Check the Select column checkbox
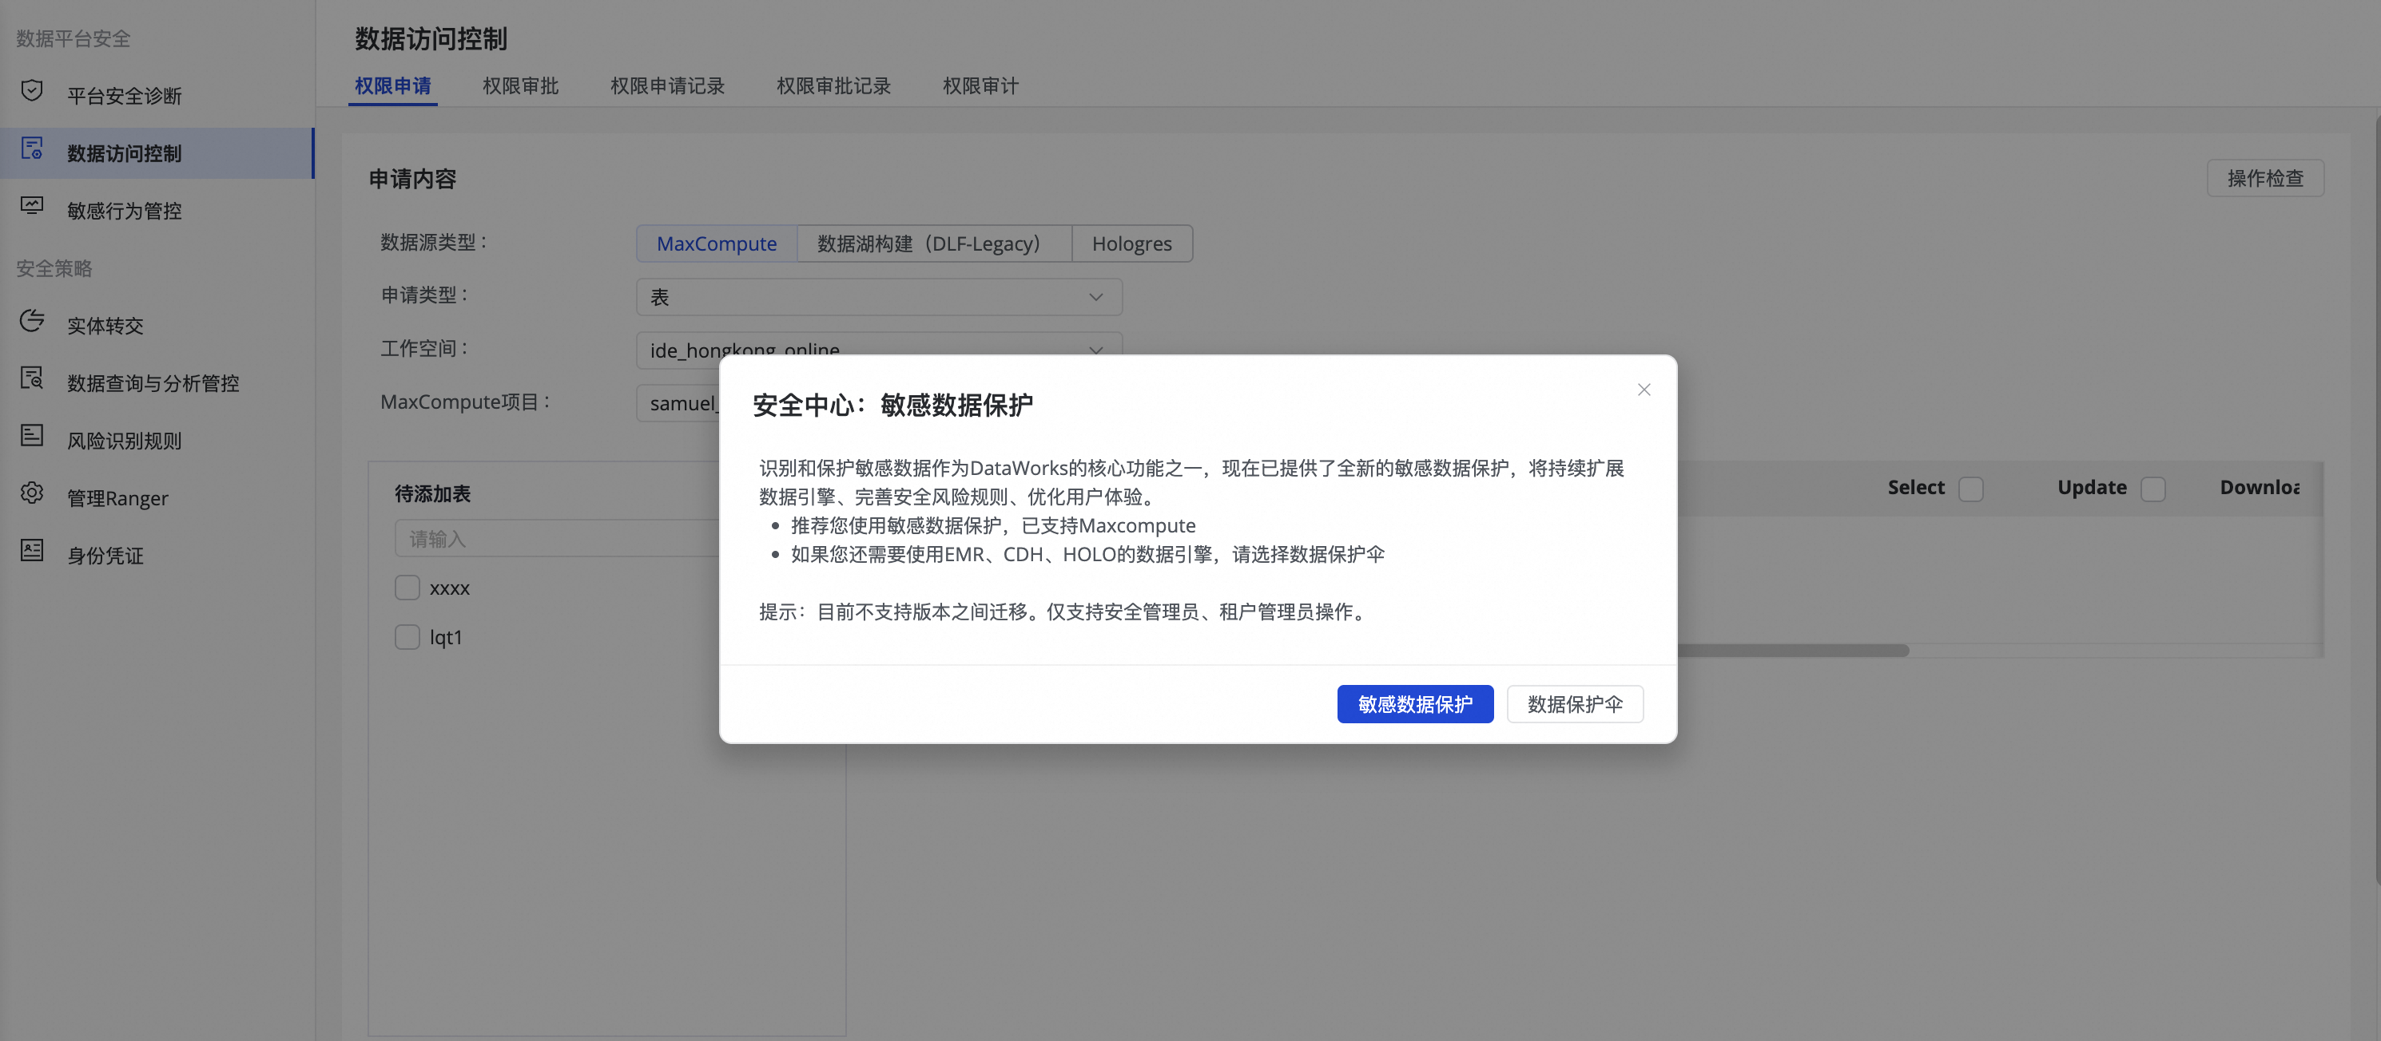Screen dimensions: 2381x1041 click(1970, 489)
